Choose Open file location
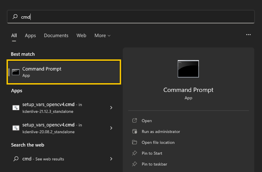The width and height of the screenshot is (262, 172). 158,142
